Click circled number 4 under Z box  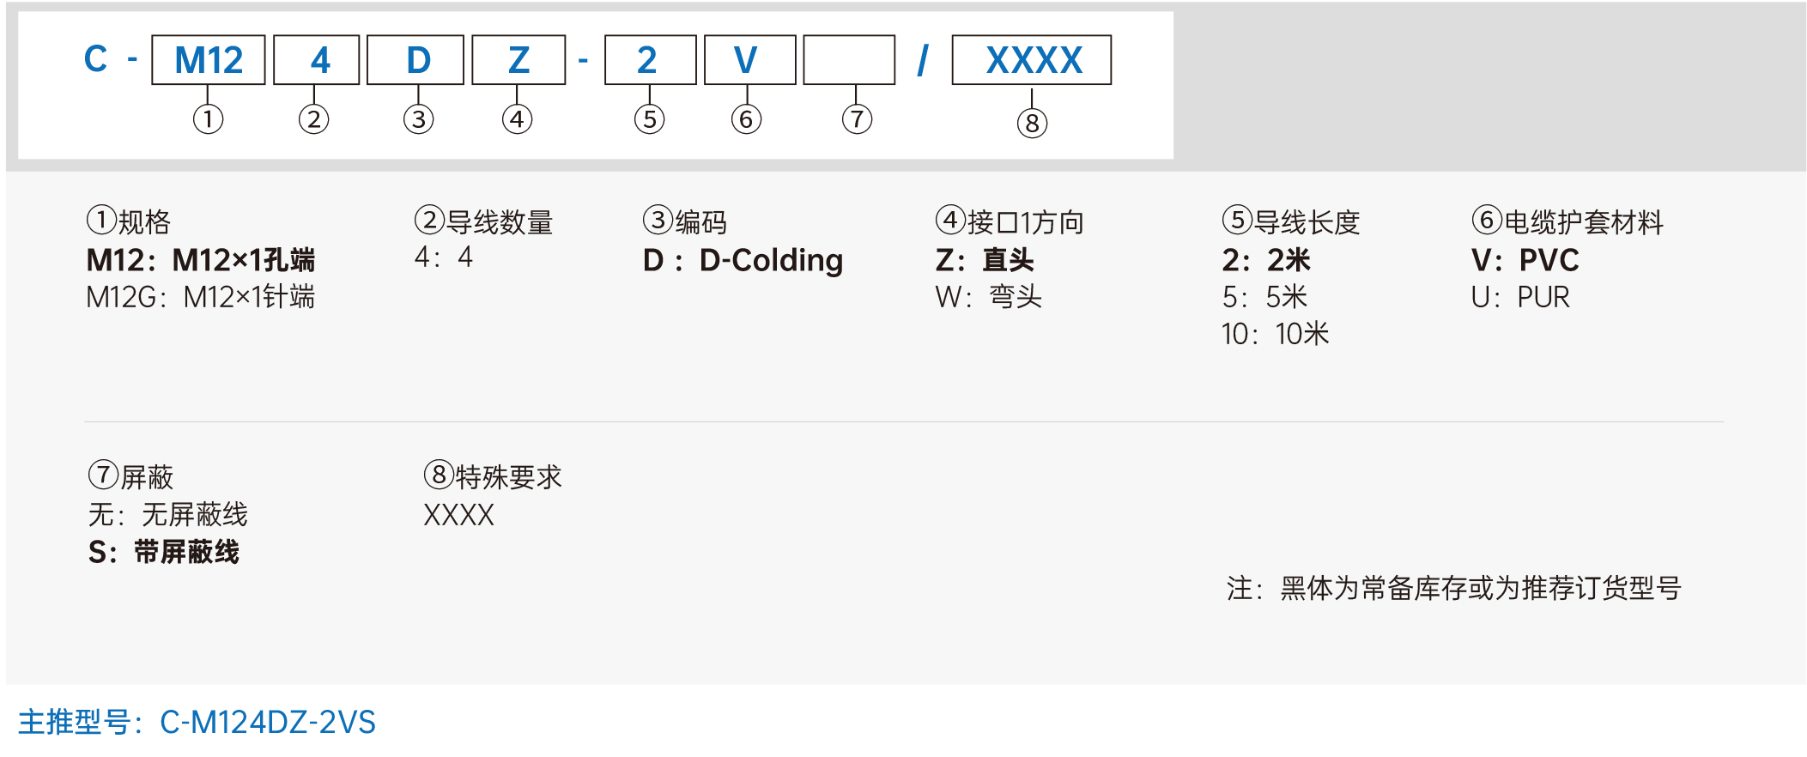[x=517, y=118]
